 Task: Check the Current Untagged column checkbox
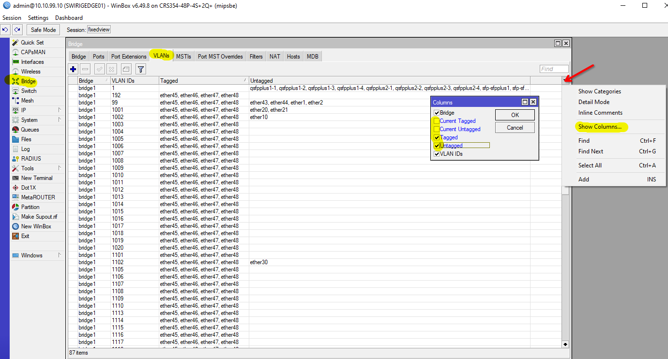coord(437,129)
